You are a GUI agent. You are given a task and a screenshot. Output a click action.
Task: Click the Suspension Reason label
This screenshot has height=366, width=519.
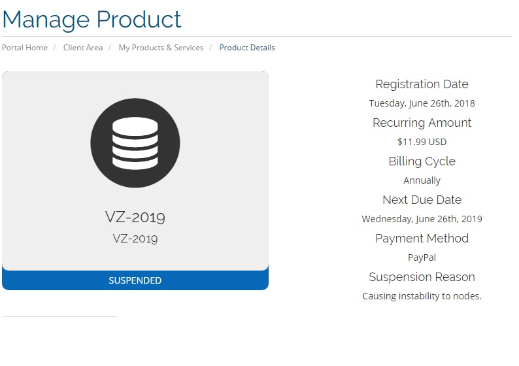coord(422,277)
